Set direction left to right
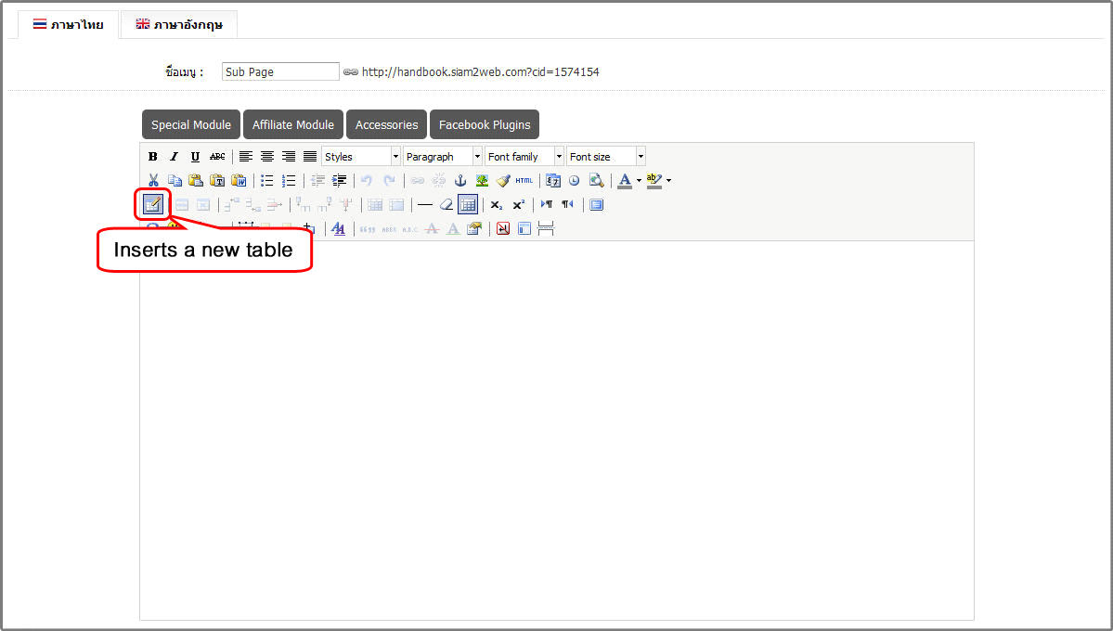This screenshot has width=1113, height=631. pos(547,204)
